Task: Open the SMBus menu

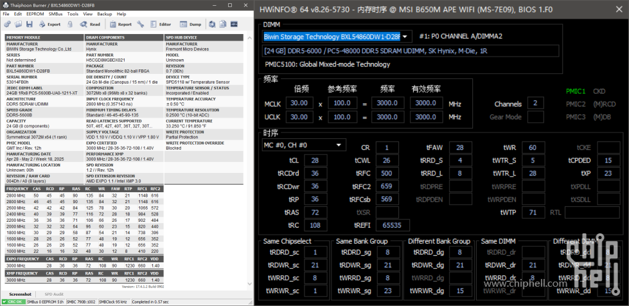Action: point(55,14)
